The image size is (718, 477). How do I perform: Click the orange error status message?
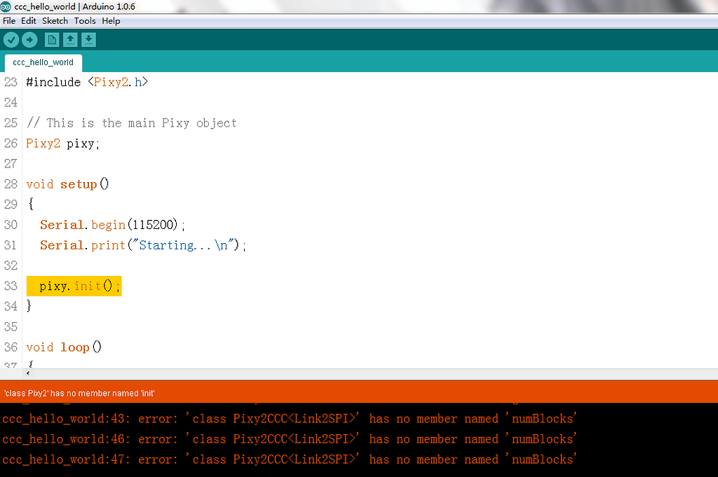[80, 393]
